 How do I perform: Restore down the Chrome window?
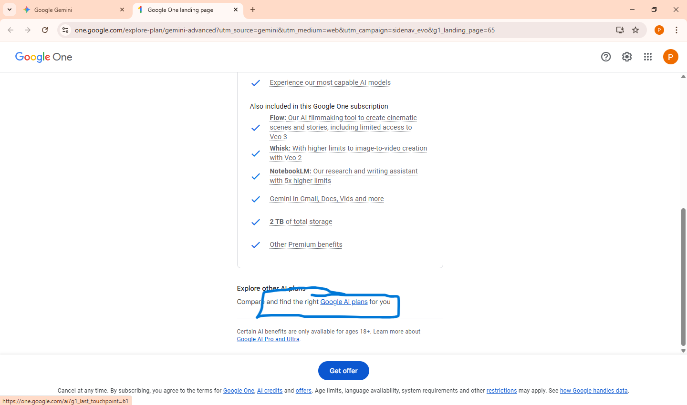click(x=654, y=10)
